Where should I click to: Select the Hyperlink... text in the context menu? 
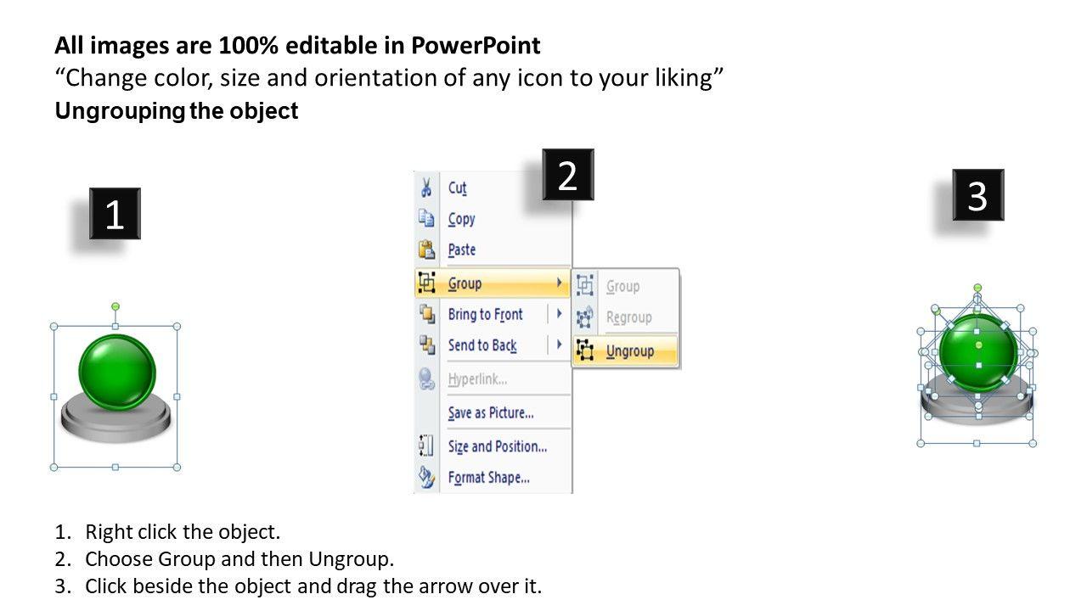(477, 379)
